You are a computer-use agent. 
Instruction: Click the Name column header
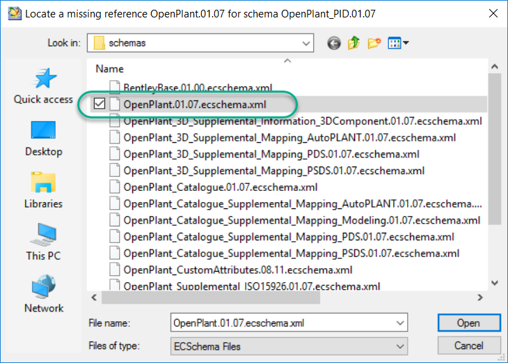[x=109, y=69]
